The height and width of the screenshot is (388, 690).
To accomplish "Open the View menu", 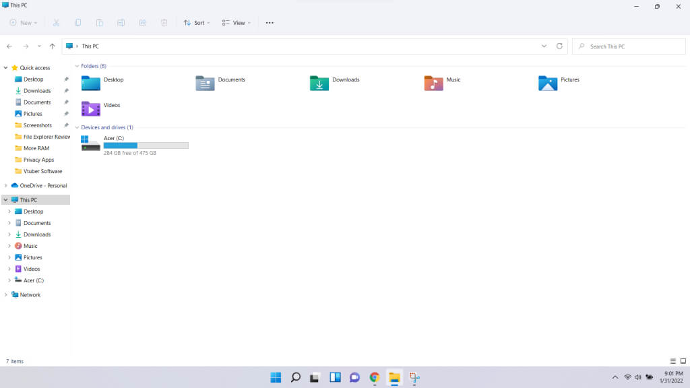I will point(236,23).
